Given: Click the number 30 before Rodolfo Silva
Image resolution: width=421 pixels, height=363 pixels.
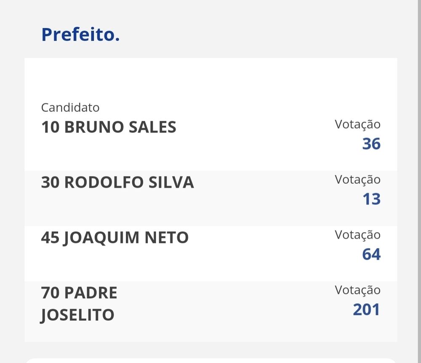Looking at the screenshot, I should 50,182.
